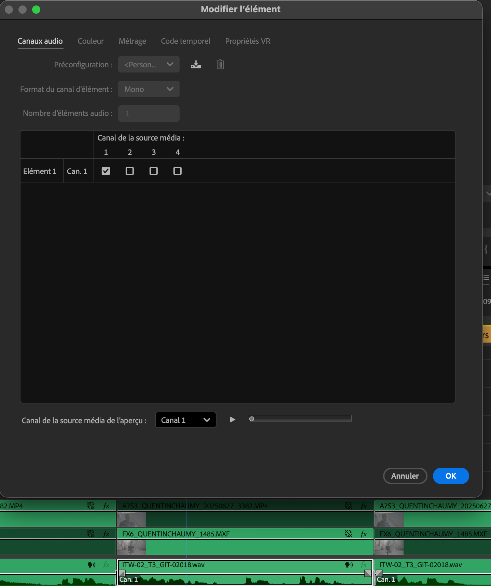Viewport: 491px width, 586px height.
Task: Select the rightmost A7S3_QUENTINCHAUMY clip in timeline
Action: [x=433, y=514]
